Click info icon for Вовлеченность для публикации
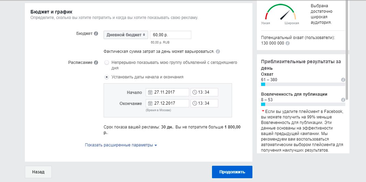Screen dimensions: 366x182 [x=343, y=100]
